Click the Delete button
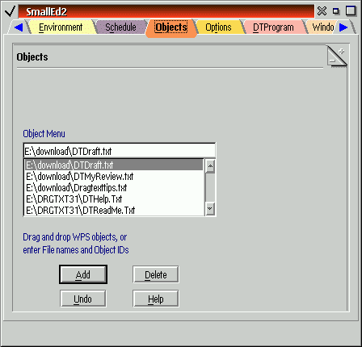The height and width of the screenshot is (347, 362). pos(156,274)
